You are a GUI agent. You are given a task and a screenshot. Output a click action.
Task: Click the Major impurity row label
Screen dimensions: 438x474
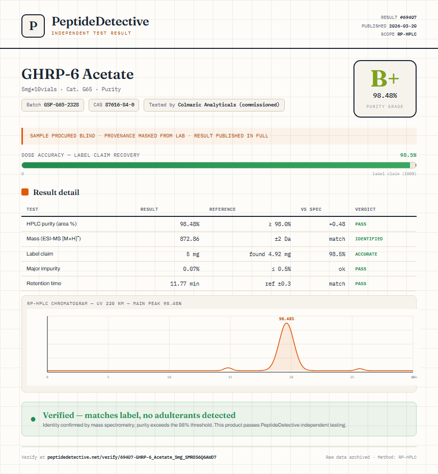point(43,268)
